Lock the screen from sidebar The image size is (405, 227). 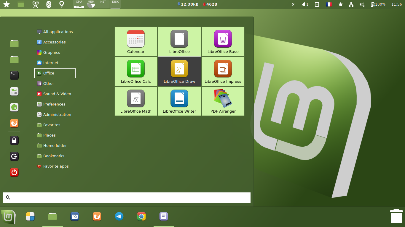14,140
